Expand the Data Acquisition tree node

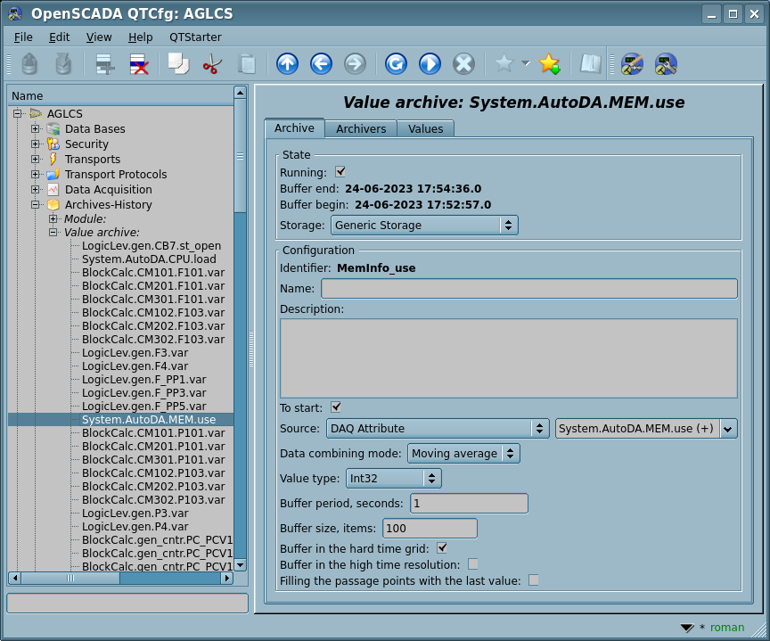tap(36, 190)
